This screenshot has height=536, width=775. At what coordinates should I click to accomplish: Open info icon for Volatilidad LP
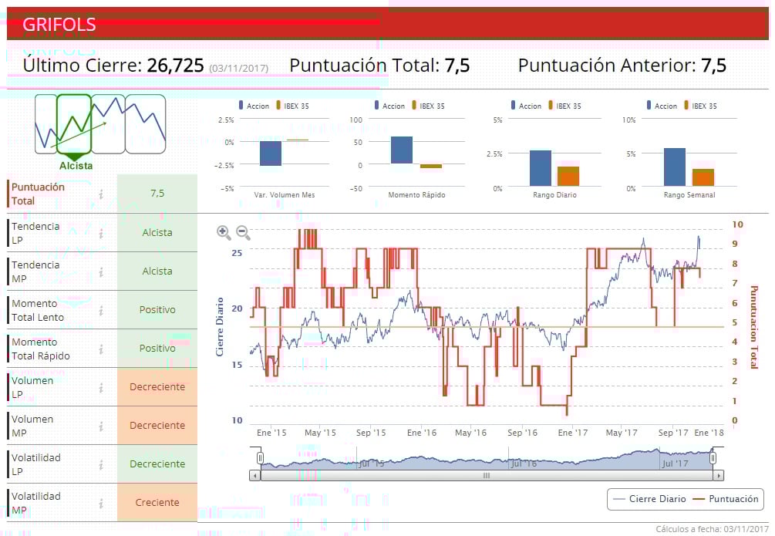101,464
